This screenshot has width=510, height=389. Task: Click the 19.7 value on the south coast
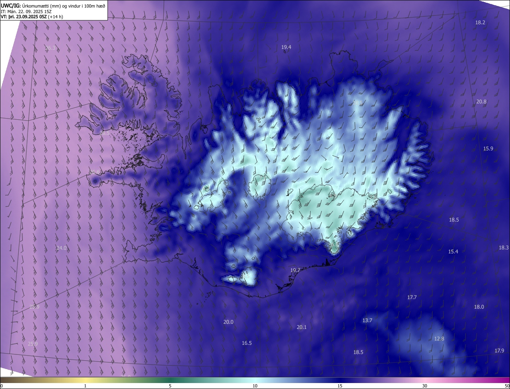[x=295, y=270]
